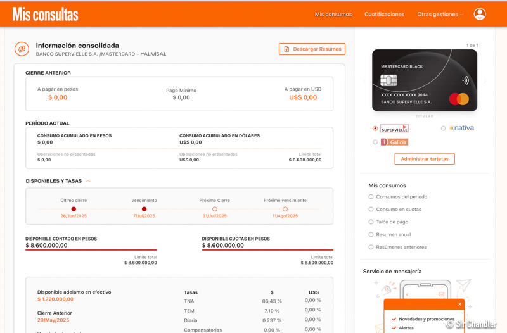Click the contactless symbol on card
Image resolution: width=507 pixels, height=333 pixels.
coord(465,80)
